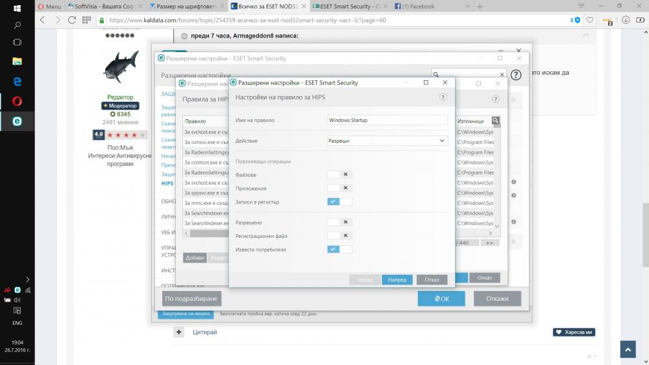Image resolution: width=649 pixels, height=365 pixels.
Task: Select HIPS in the settings sidebar
Action: pos(167,183)
